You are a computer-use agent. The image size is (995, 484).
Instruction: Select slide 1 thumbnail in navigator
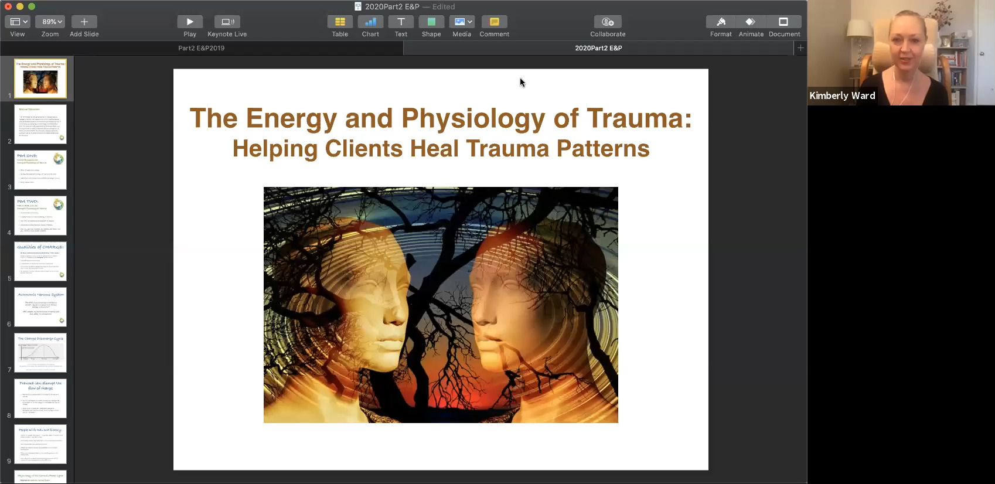[40, 78]
